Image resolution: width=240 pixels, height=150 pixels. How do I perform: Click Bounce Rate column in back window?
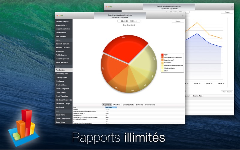tap(197, 96)
